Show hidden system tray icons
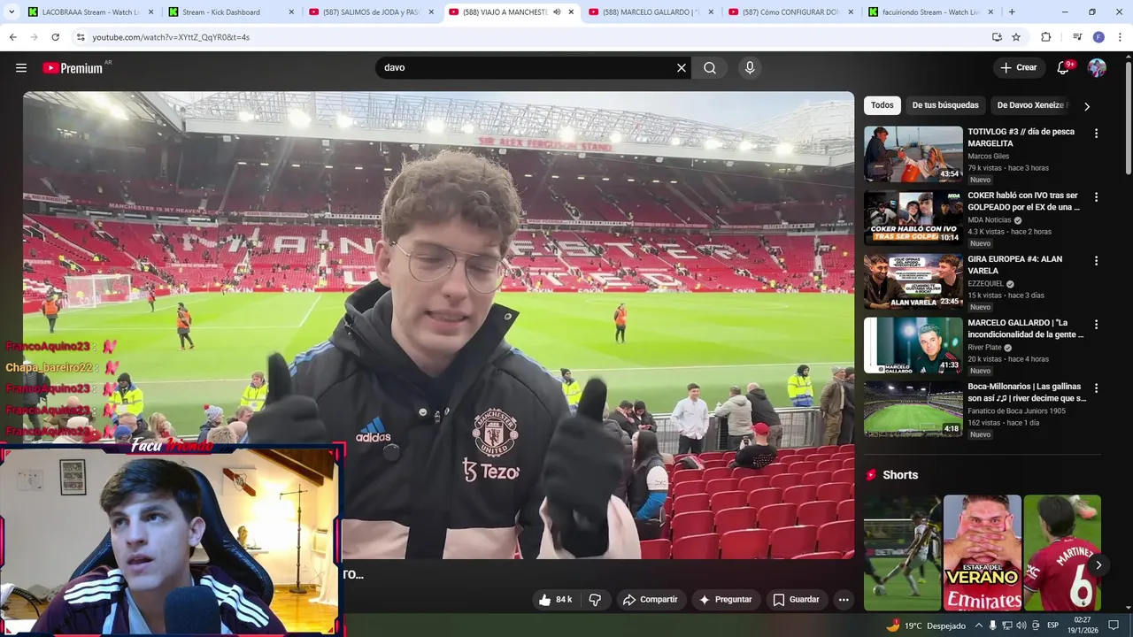 click(x=977, y=625)
